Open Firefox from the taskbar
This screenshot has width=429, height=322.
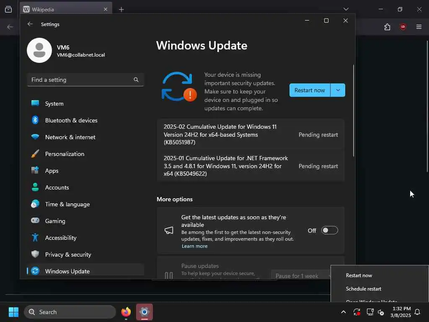click(126, 312)
